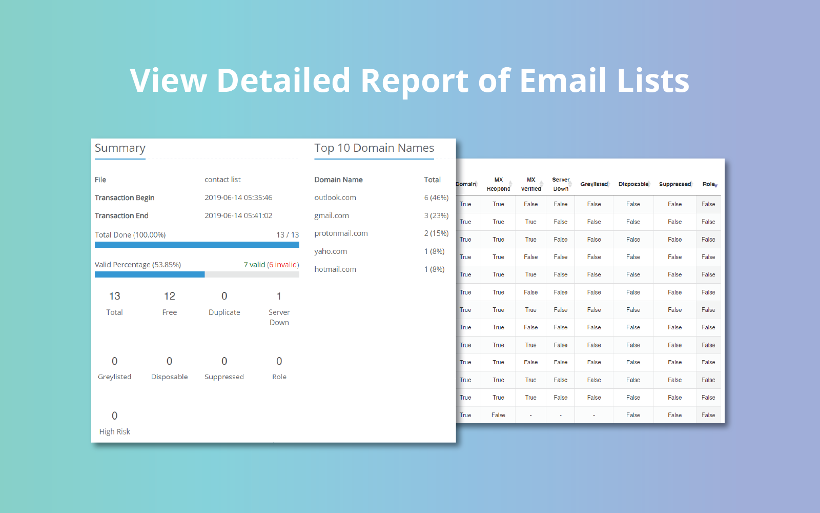Click the active sort arrow beside Role

(x=716, y=185)
